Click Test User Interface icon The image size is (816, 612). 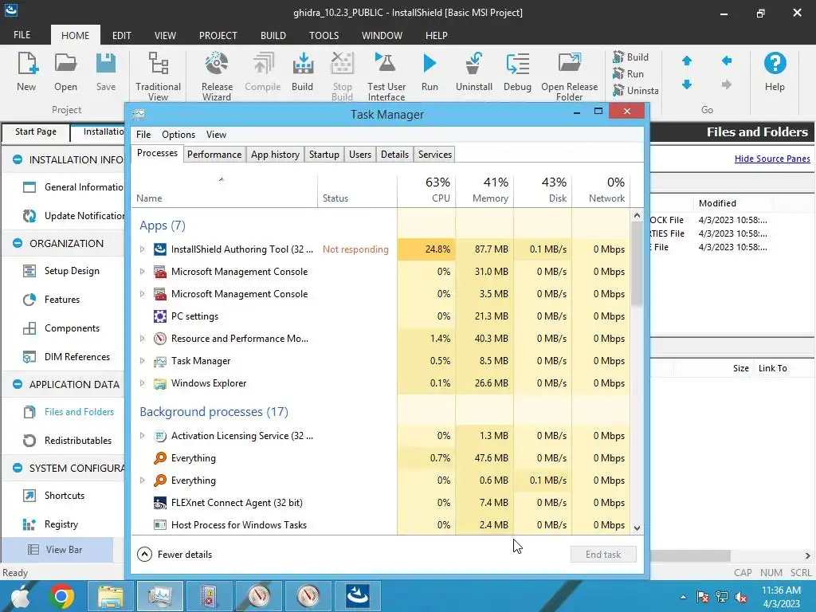pyautogui.click(x=386, y=76)
